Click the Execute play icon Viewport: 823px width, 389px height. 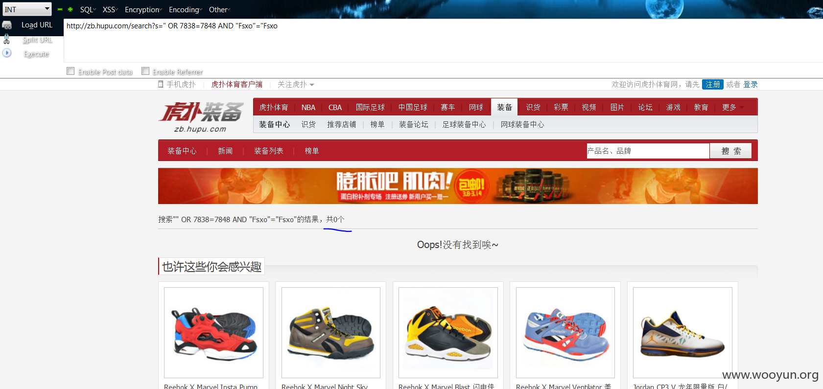click(x=7, y=53)
